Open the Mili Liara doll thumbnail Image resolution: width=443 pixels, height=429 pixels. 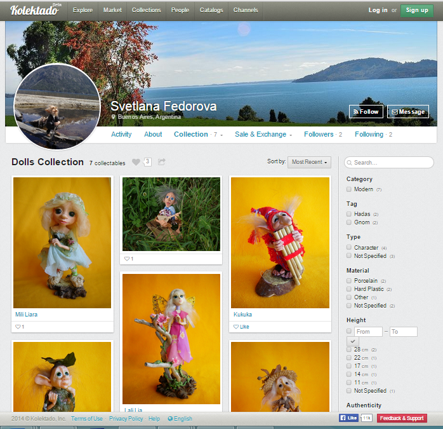(62, 243)
